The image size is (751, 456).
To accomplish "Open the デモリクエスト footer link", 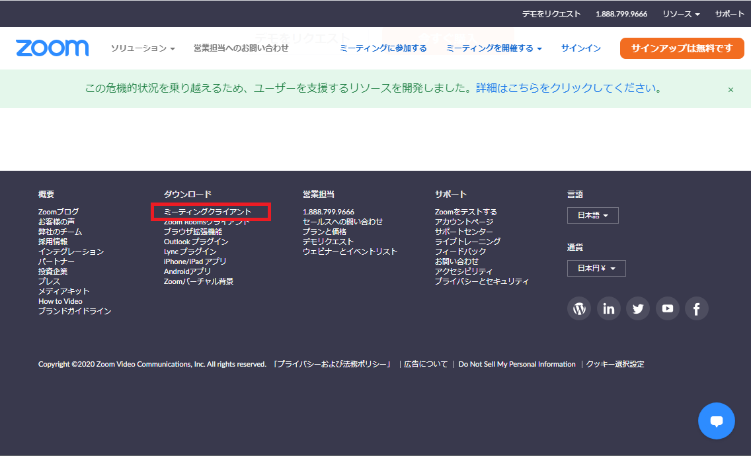I will click(x=328, y=242).
